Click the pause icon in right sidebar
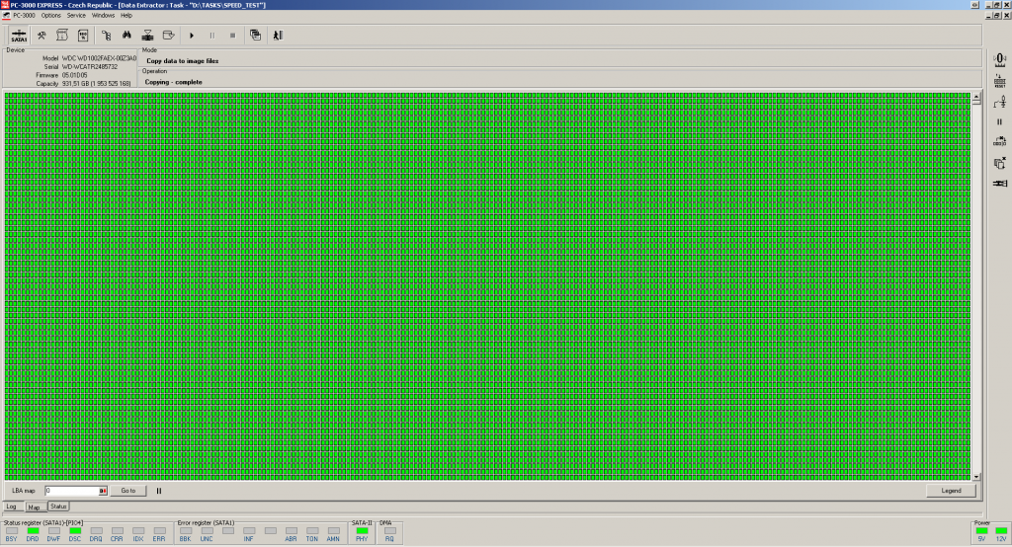1012x547 pixels. click(x=1000, y=121)
